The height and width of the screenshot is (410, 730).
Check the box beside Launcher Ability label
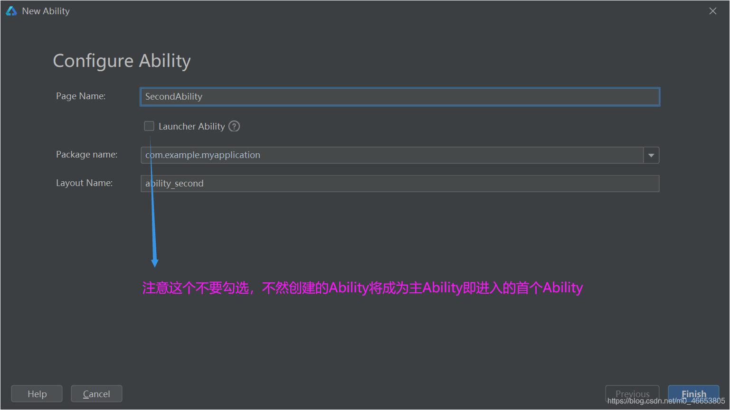[x=149, y=126]
